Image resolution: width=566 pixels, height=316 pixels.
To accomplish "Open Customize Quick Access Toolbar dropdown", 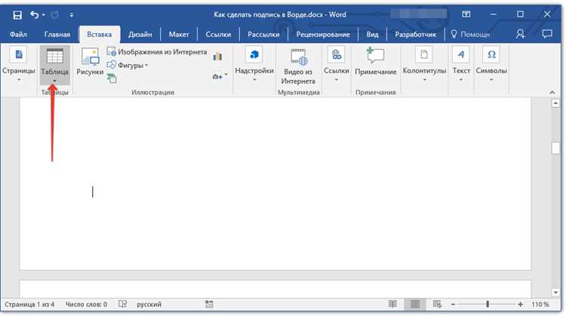I will tap(72, 15).
